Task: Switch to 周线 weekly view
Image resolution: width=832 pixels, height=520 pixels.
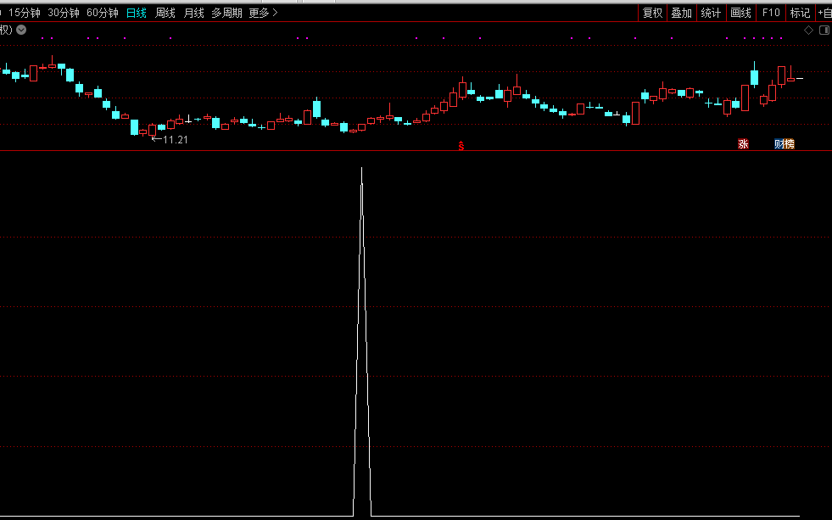Action: (165, 13)
